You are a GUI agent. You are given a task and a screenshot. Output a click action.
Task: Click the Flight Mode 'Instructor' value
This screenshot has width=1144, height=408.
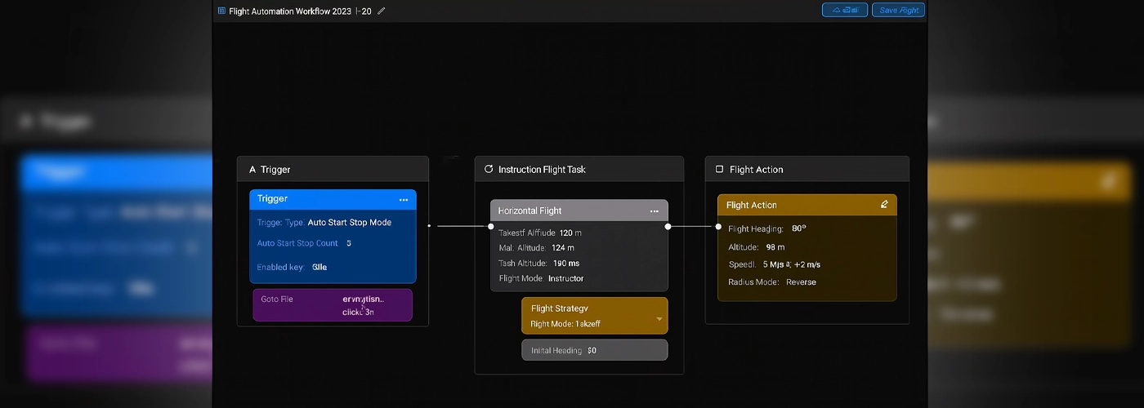(566, 278)
